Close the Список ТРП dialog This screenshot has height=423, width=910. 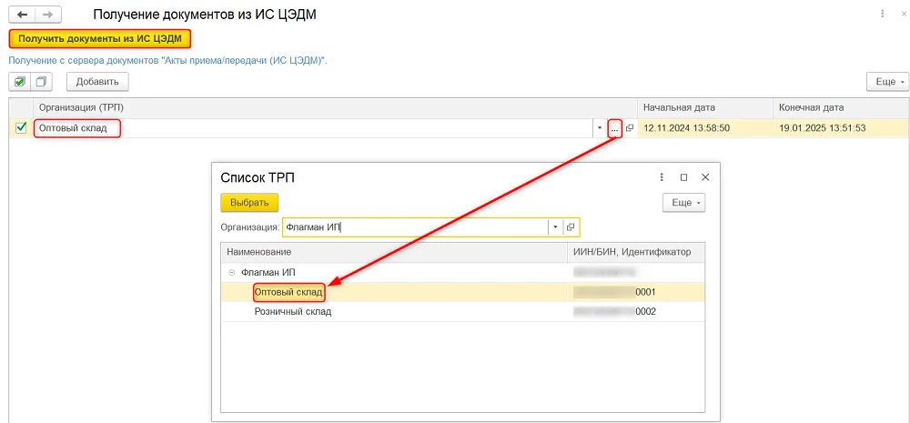coord(705,177)
